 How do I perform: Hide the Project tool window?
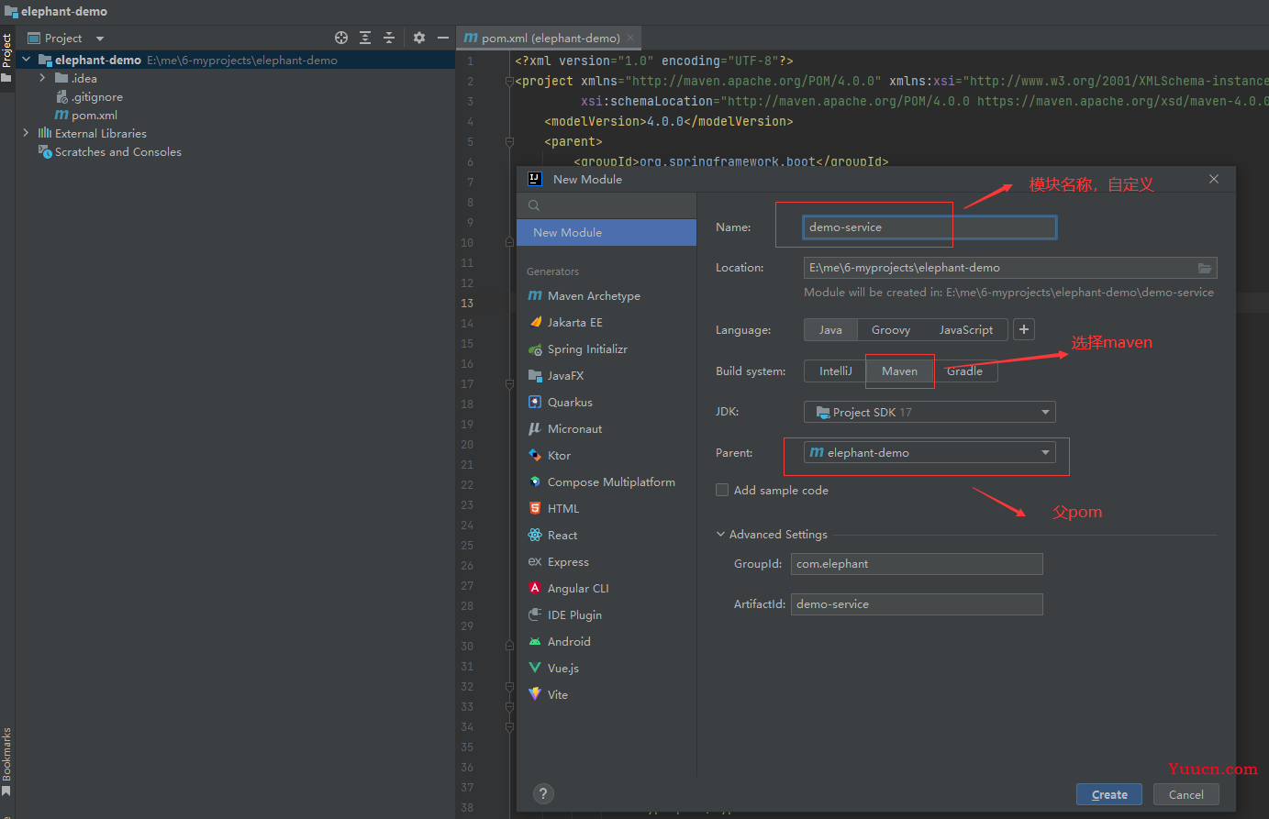point(443,38)
